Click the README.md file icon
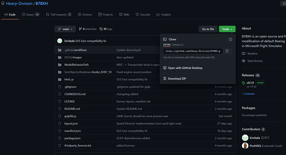The image size is (286, 155). 60,109
